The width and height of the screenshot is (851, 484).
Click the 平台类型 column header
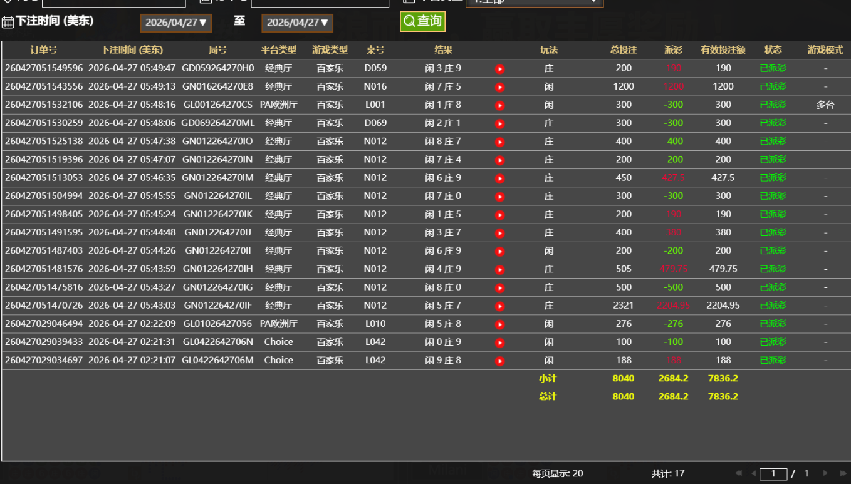coord(279,50)
